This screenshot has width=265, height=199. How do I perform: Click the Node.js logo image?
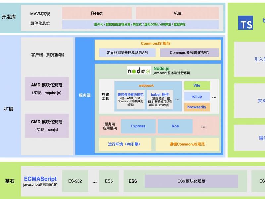pyautogui.click(x=139, y=70)
